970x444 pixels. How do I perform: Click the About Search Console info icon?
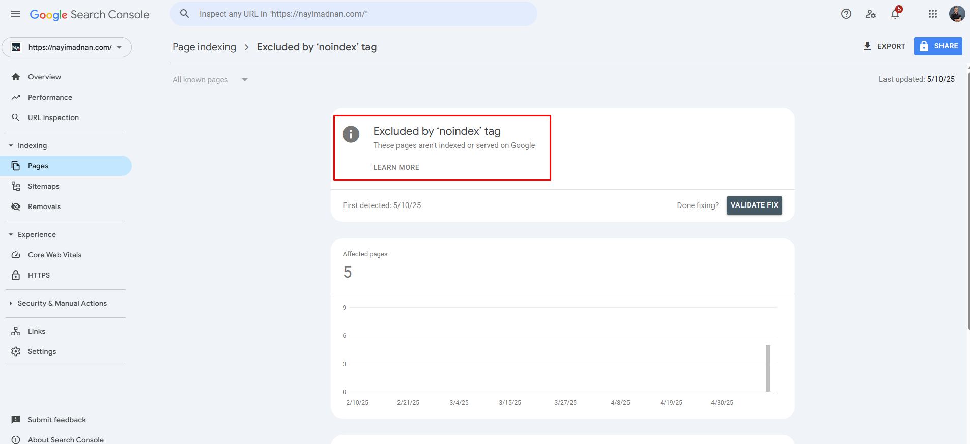point(16,440)
